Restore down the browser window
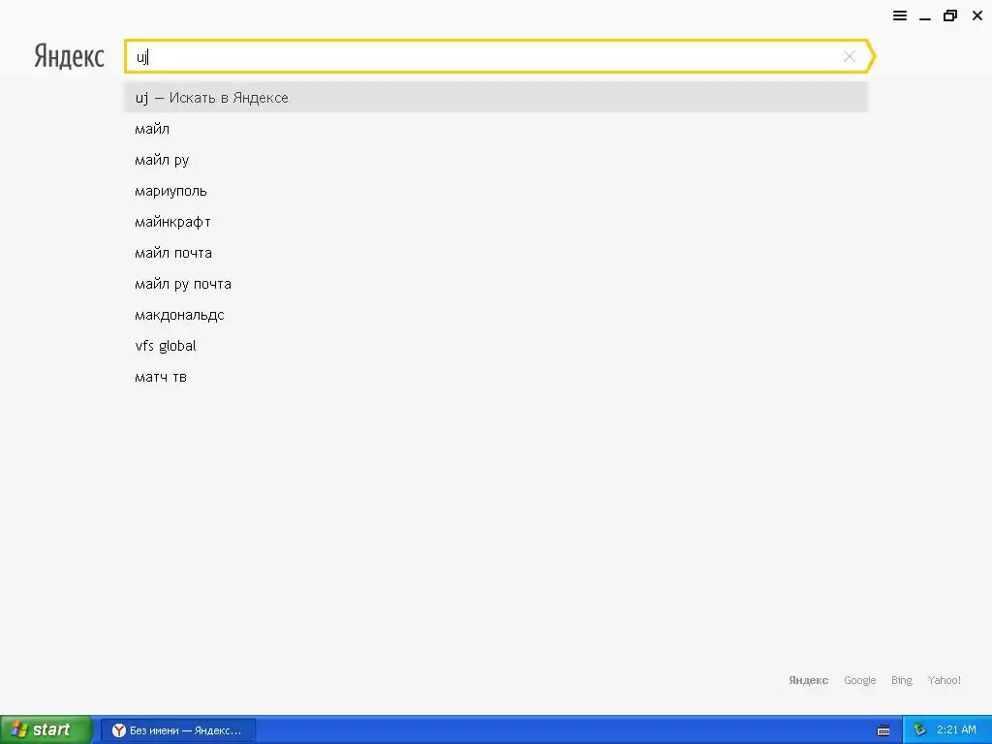 [950, 15]
